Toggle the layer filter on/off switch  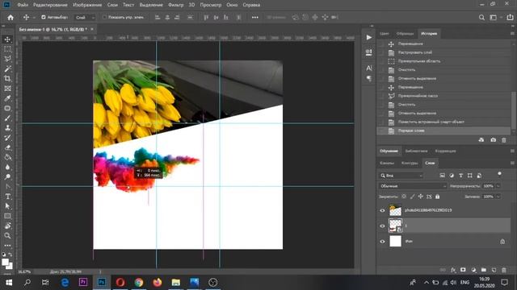pyautogui.click(x=499, y=174)
